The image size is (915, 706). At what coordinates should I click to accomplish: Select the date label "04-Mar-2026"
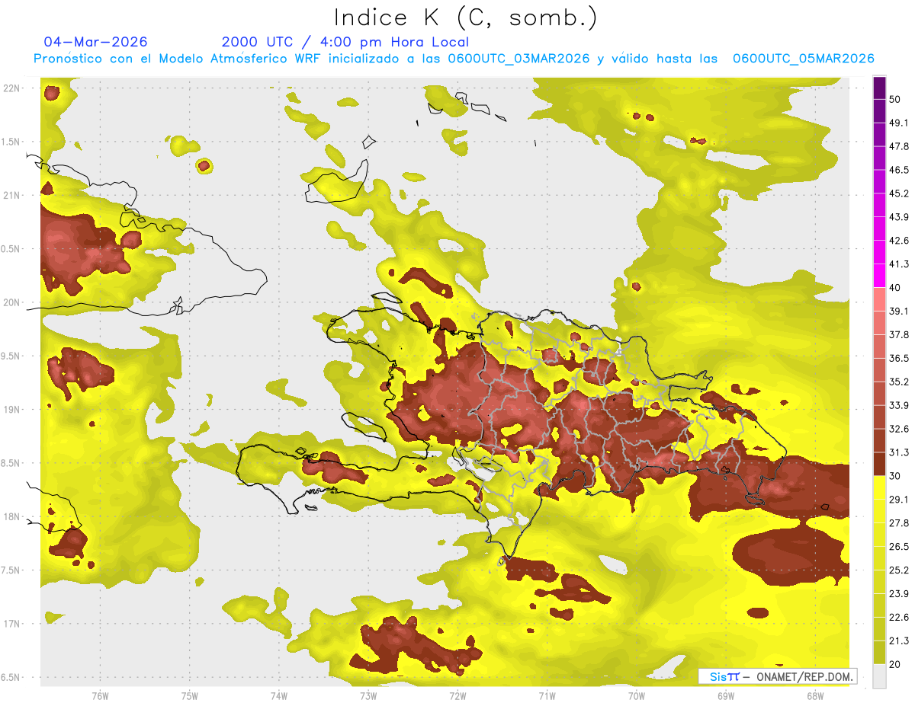[x=96, y=42]
